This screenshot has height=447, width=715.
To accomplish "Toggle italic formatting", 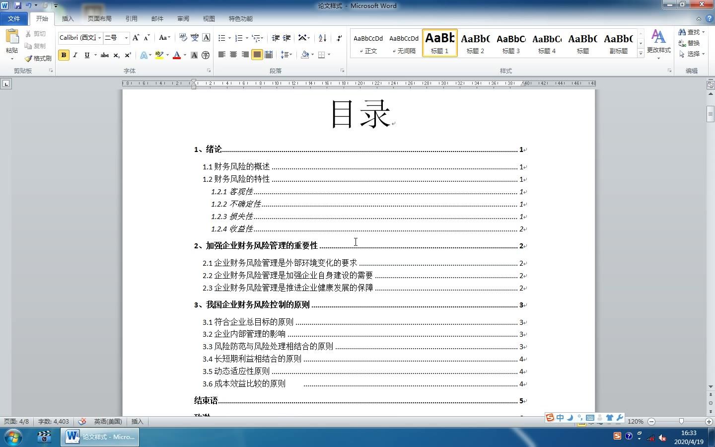I will click(x=75, y=55).
